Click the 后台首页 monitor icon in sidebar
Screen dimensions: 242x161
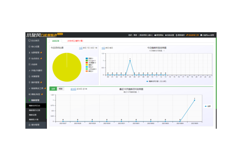click(x=29, y=41)
